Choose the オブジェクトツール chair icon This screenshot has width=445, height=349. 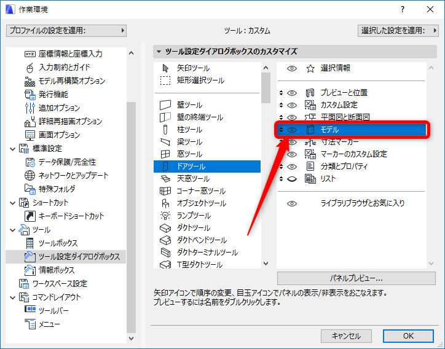point(165,203)
